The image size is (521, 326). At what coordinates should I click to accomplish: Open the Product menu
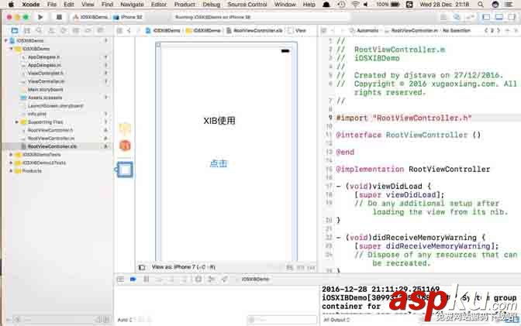185,5
